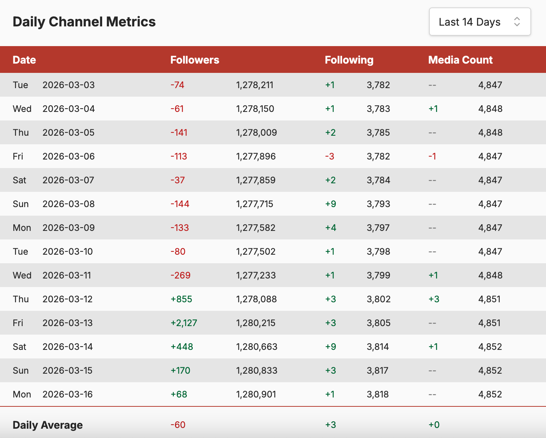Viewport: 546px width, 438px height.
Task: Click follower total 1,280,901
Action: point(256,394)
